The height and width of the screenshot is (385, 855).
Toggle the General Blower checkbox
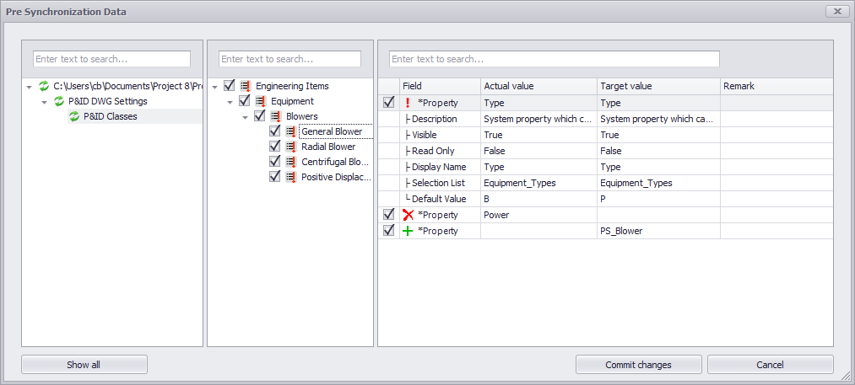point(275,131)
